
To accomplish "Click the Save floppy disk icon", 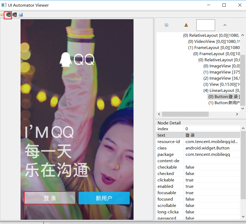I will coord(21,15).
